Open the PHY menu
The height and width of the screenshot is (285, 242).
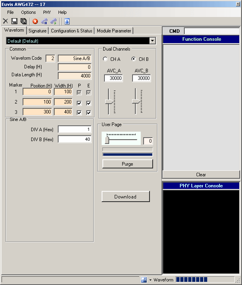pos(47,12)
